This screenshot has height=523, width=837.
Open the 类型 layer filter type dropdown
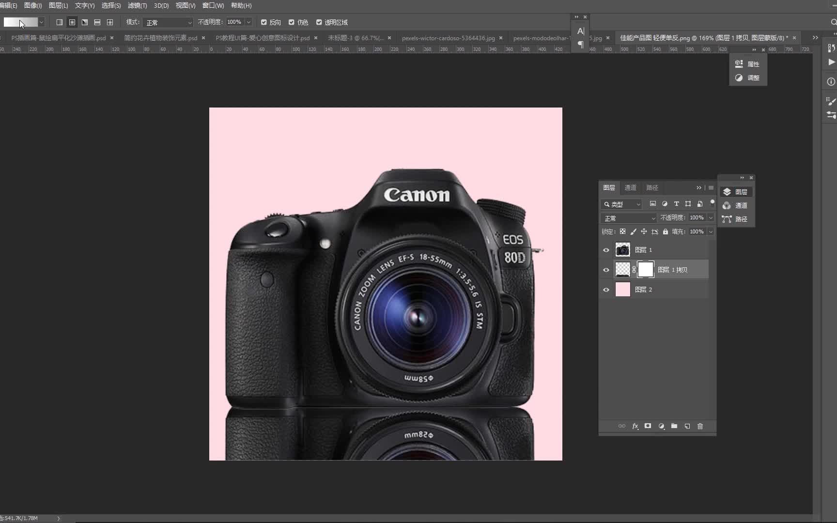click(622, 204)
